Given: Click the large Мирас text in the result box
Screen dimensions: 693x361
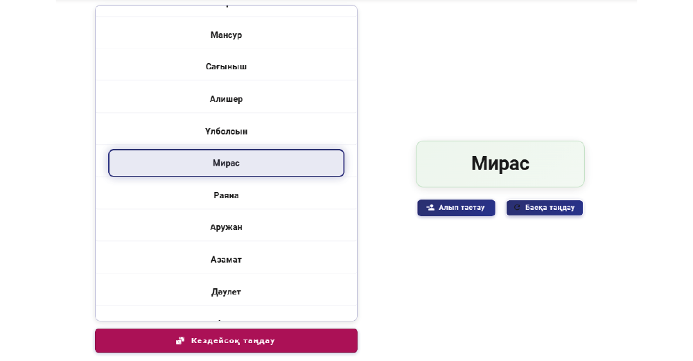Looking at the screenshot, I should point(500,164).
